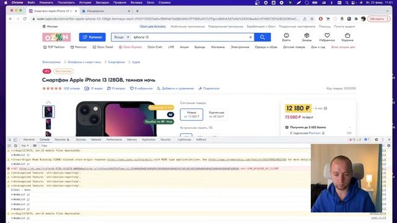Switch to the DevTools Application tab

point(149,139)
